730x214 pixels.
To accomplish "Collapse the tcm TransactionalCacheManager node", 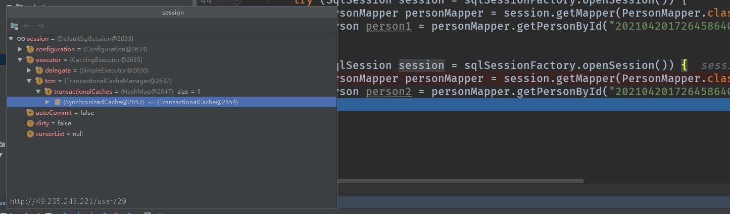I will (x=29, y=81).
